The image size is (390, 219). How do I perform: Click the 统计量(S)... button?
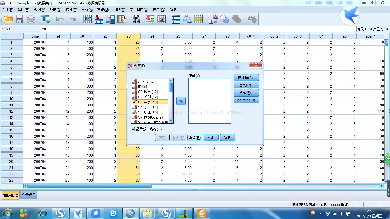(x=246, y=78)
